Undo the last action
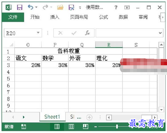The width and height of the screenshot is (167, 133). (x=30, y=7)
